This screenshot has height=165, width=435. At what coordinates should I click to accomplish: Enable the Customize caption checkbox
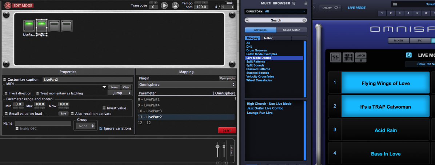pyautogui.click(x=5, y=80)
